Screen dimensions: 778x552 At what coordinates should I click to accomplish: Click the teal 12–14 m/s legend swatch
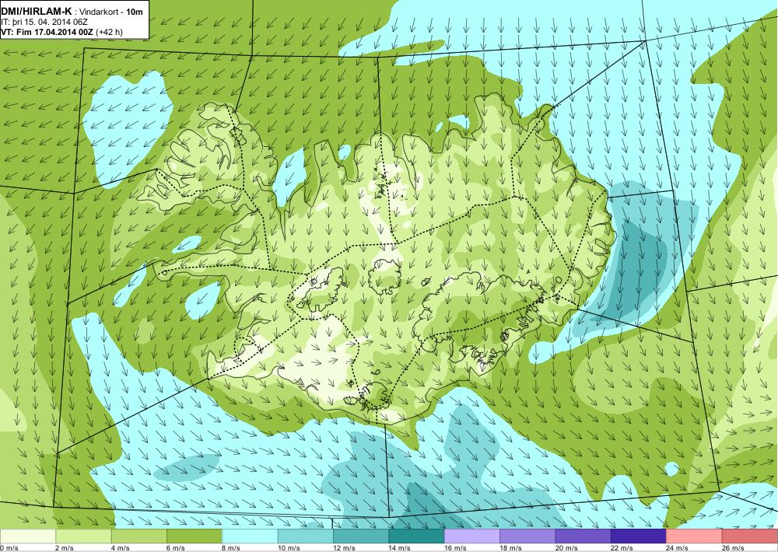tap(361, 536)
